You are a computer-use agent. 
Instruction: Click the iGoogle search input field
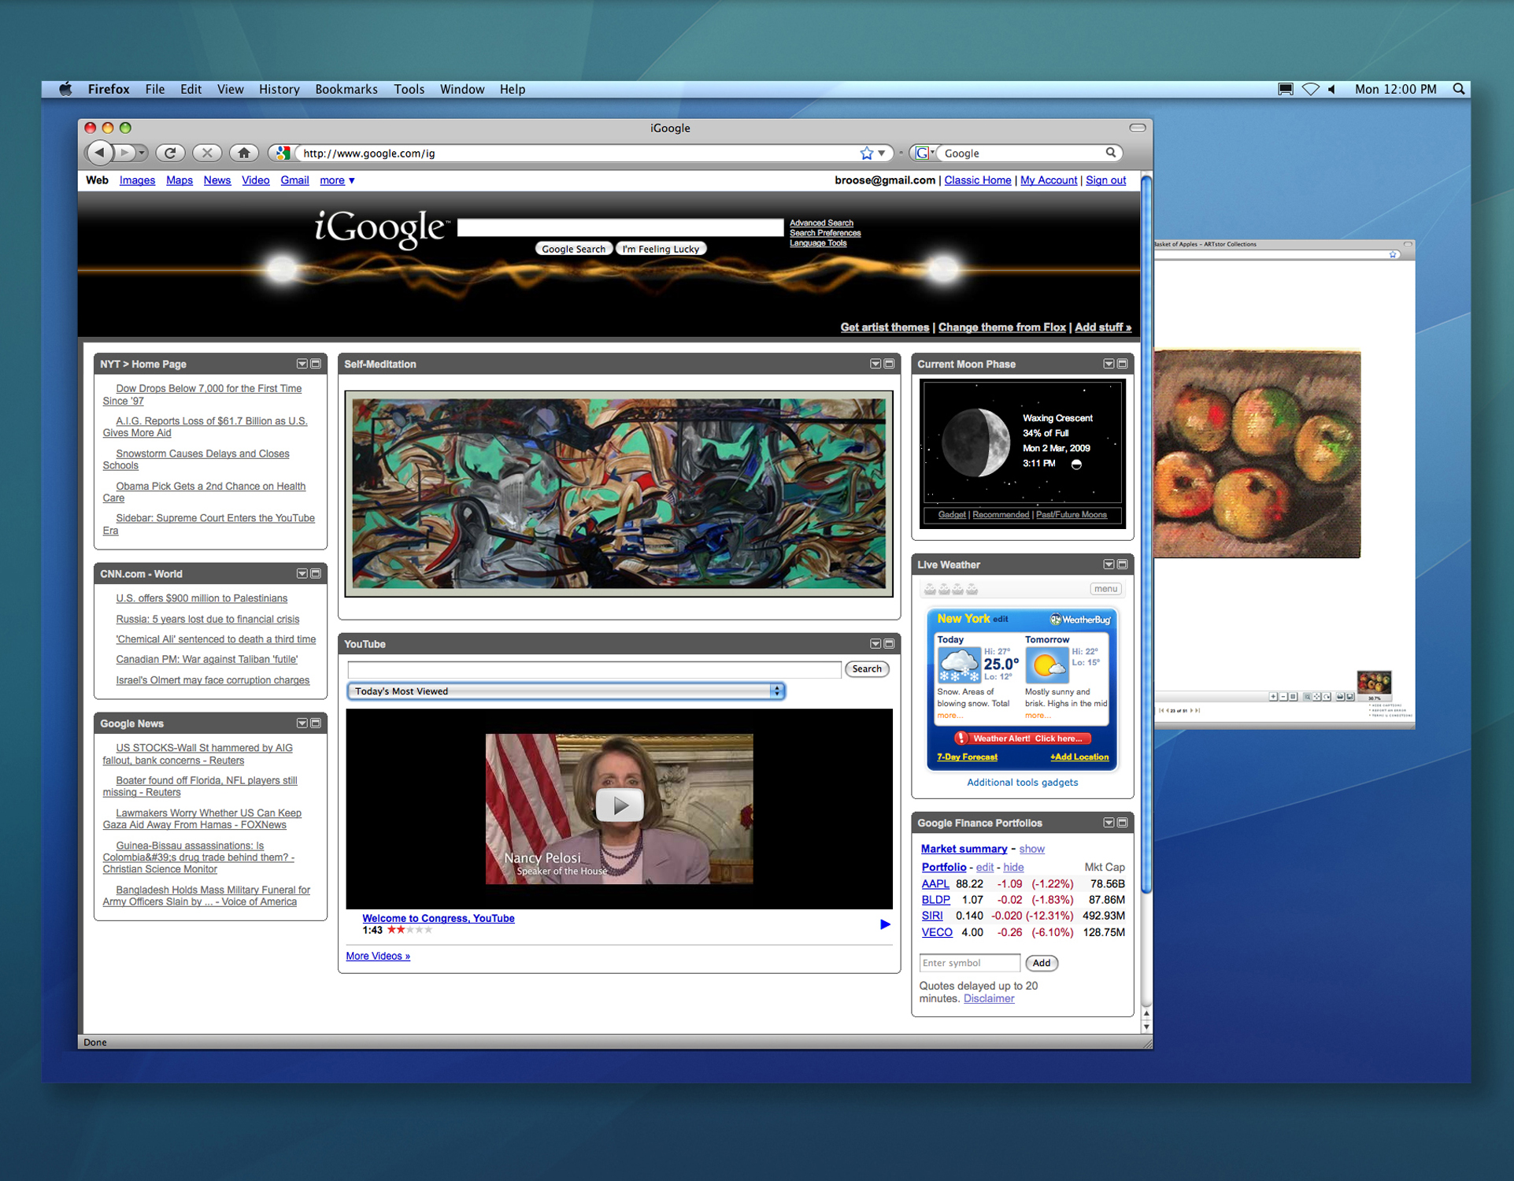tap(620, 227)
